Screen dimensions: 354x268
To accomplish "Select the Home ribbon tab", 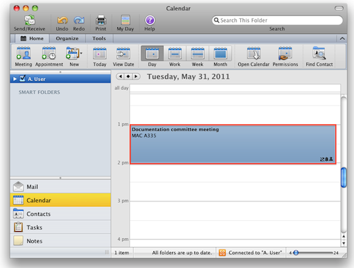I will (x=32, y=38).
